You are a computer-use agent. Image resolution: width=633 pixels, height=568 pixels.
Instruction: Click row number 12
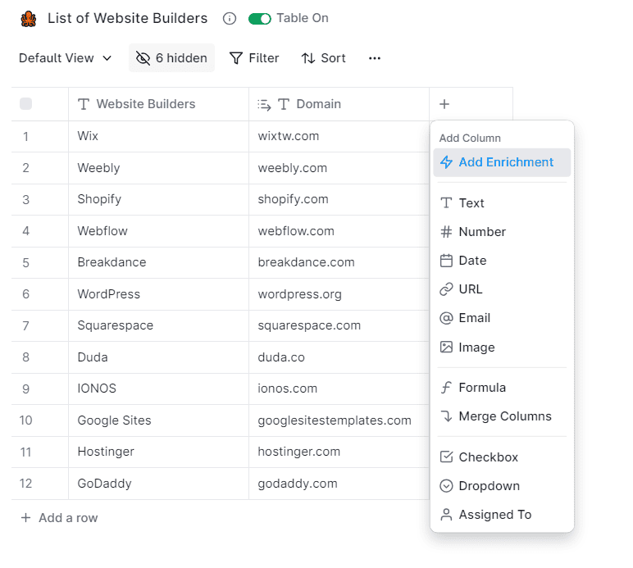pos(26,484)
